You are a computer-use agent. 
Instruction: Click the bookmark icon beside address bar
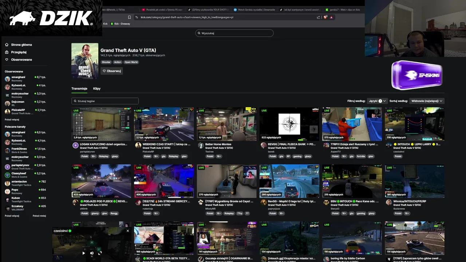(x=129, y=17)
